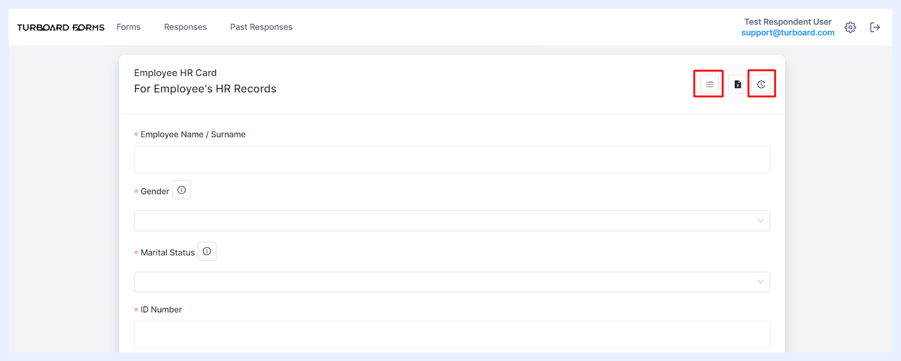Viewport: 901px width, 361px height.
Task: Click the support@turboard.com email link
Action: coord(788,33)
